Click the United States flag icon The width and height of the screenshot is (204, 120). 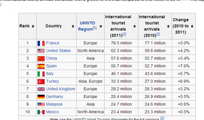coord(41,51)
